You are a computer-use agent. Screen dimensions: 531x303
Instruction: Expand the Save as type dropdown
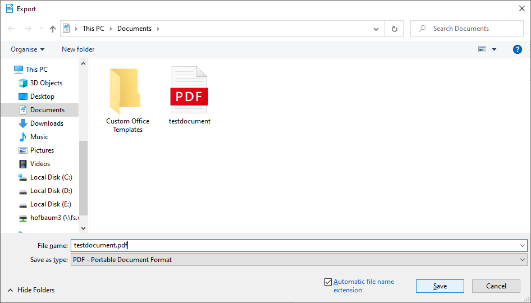tap(523, 260)
